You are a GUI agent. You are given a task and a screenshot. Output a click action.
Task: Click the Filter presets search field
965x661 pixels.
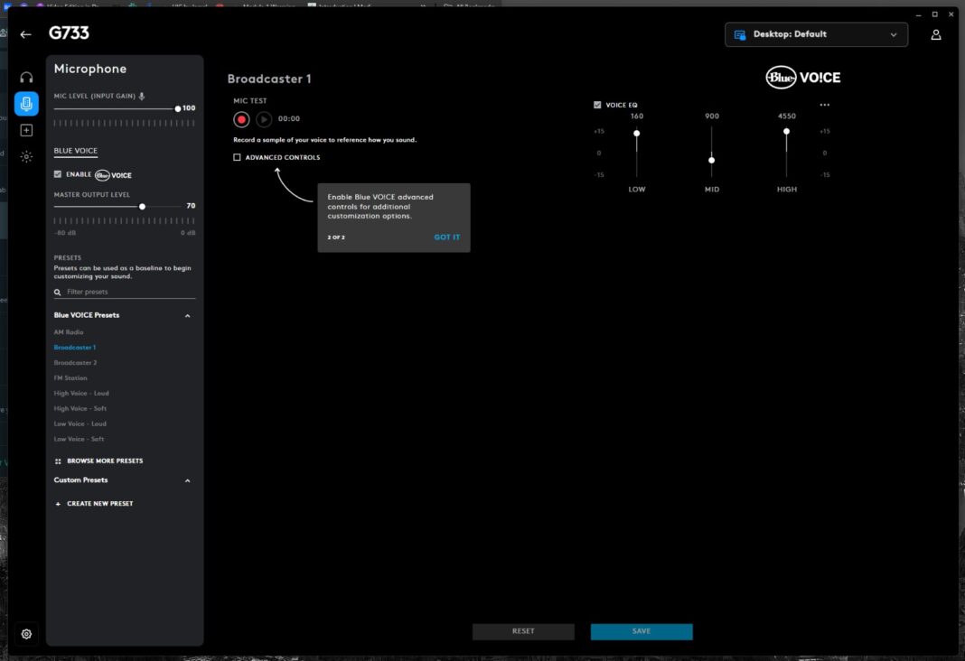tap(126, 293)
